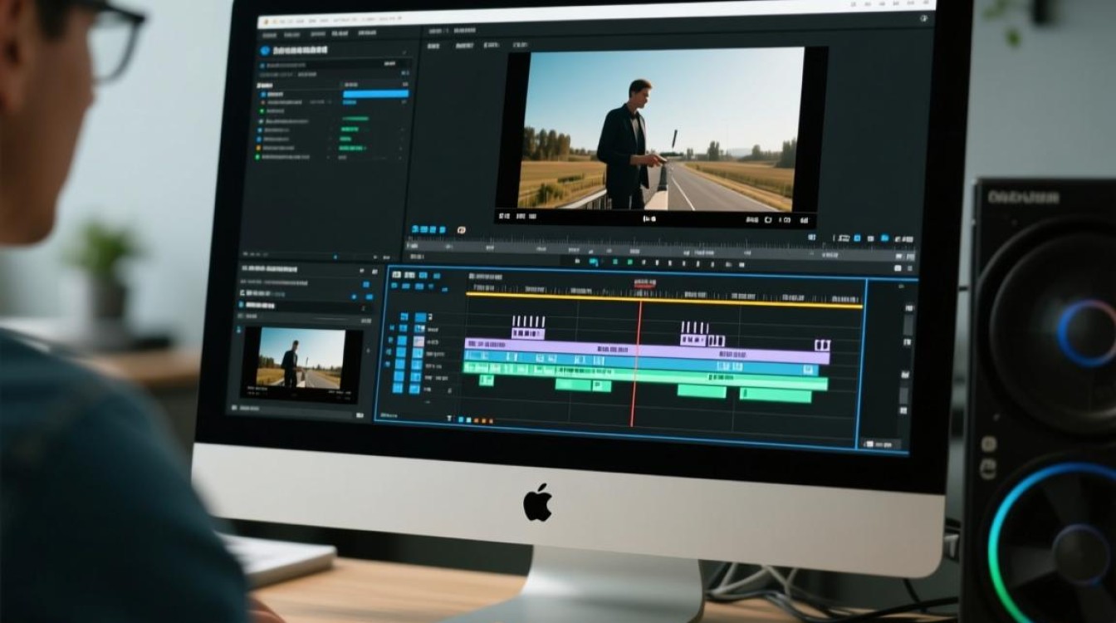Click the square frame icon under the program monitor's right side
This screenshot has height=623, width=1116.
coord(768,220)
